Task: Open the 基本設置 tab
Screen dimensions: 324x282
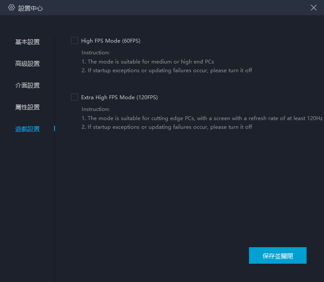Action: coord(27,42)
